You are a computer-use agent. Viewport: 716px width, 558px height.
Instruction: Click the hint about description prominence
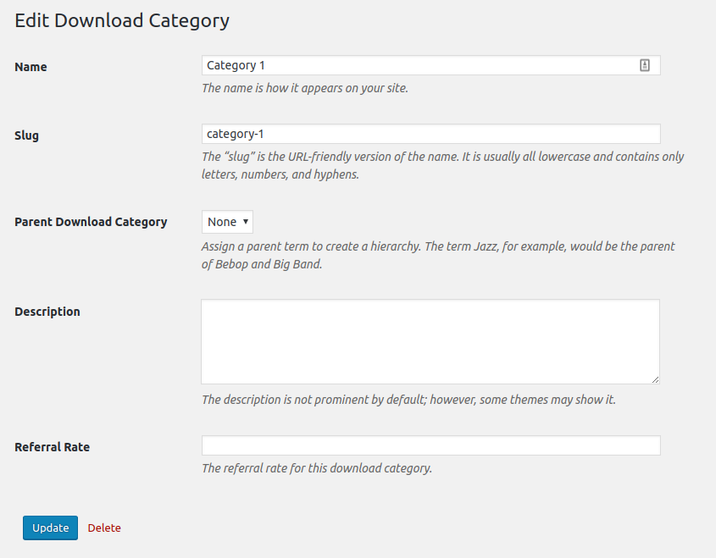click(x=408, y=400)
